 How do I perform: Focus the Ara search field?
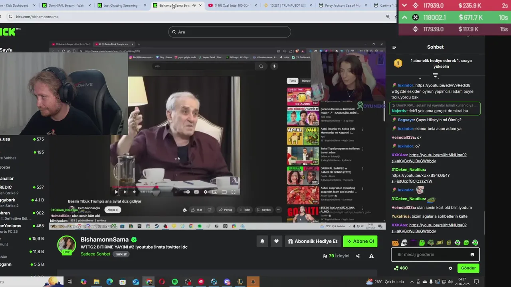click(x=230, y=32)
